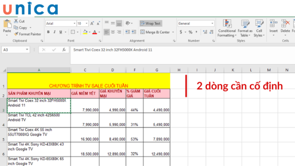
Task: Cancel formula entry with X icon
Action: [x=44, y=50]
